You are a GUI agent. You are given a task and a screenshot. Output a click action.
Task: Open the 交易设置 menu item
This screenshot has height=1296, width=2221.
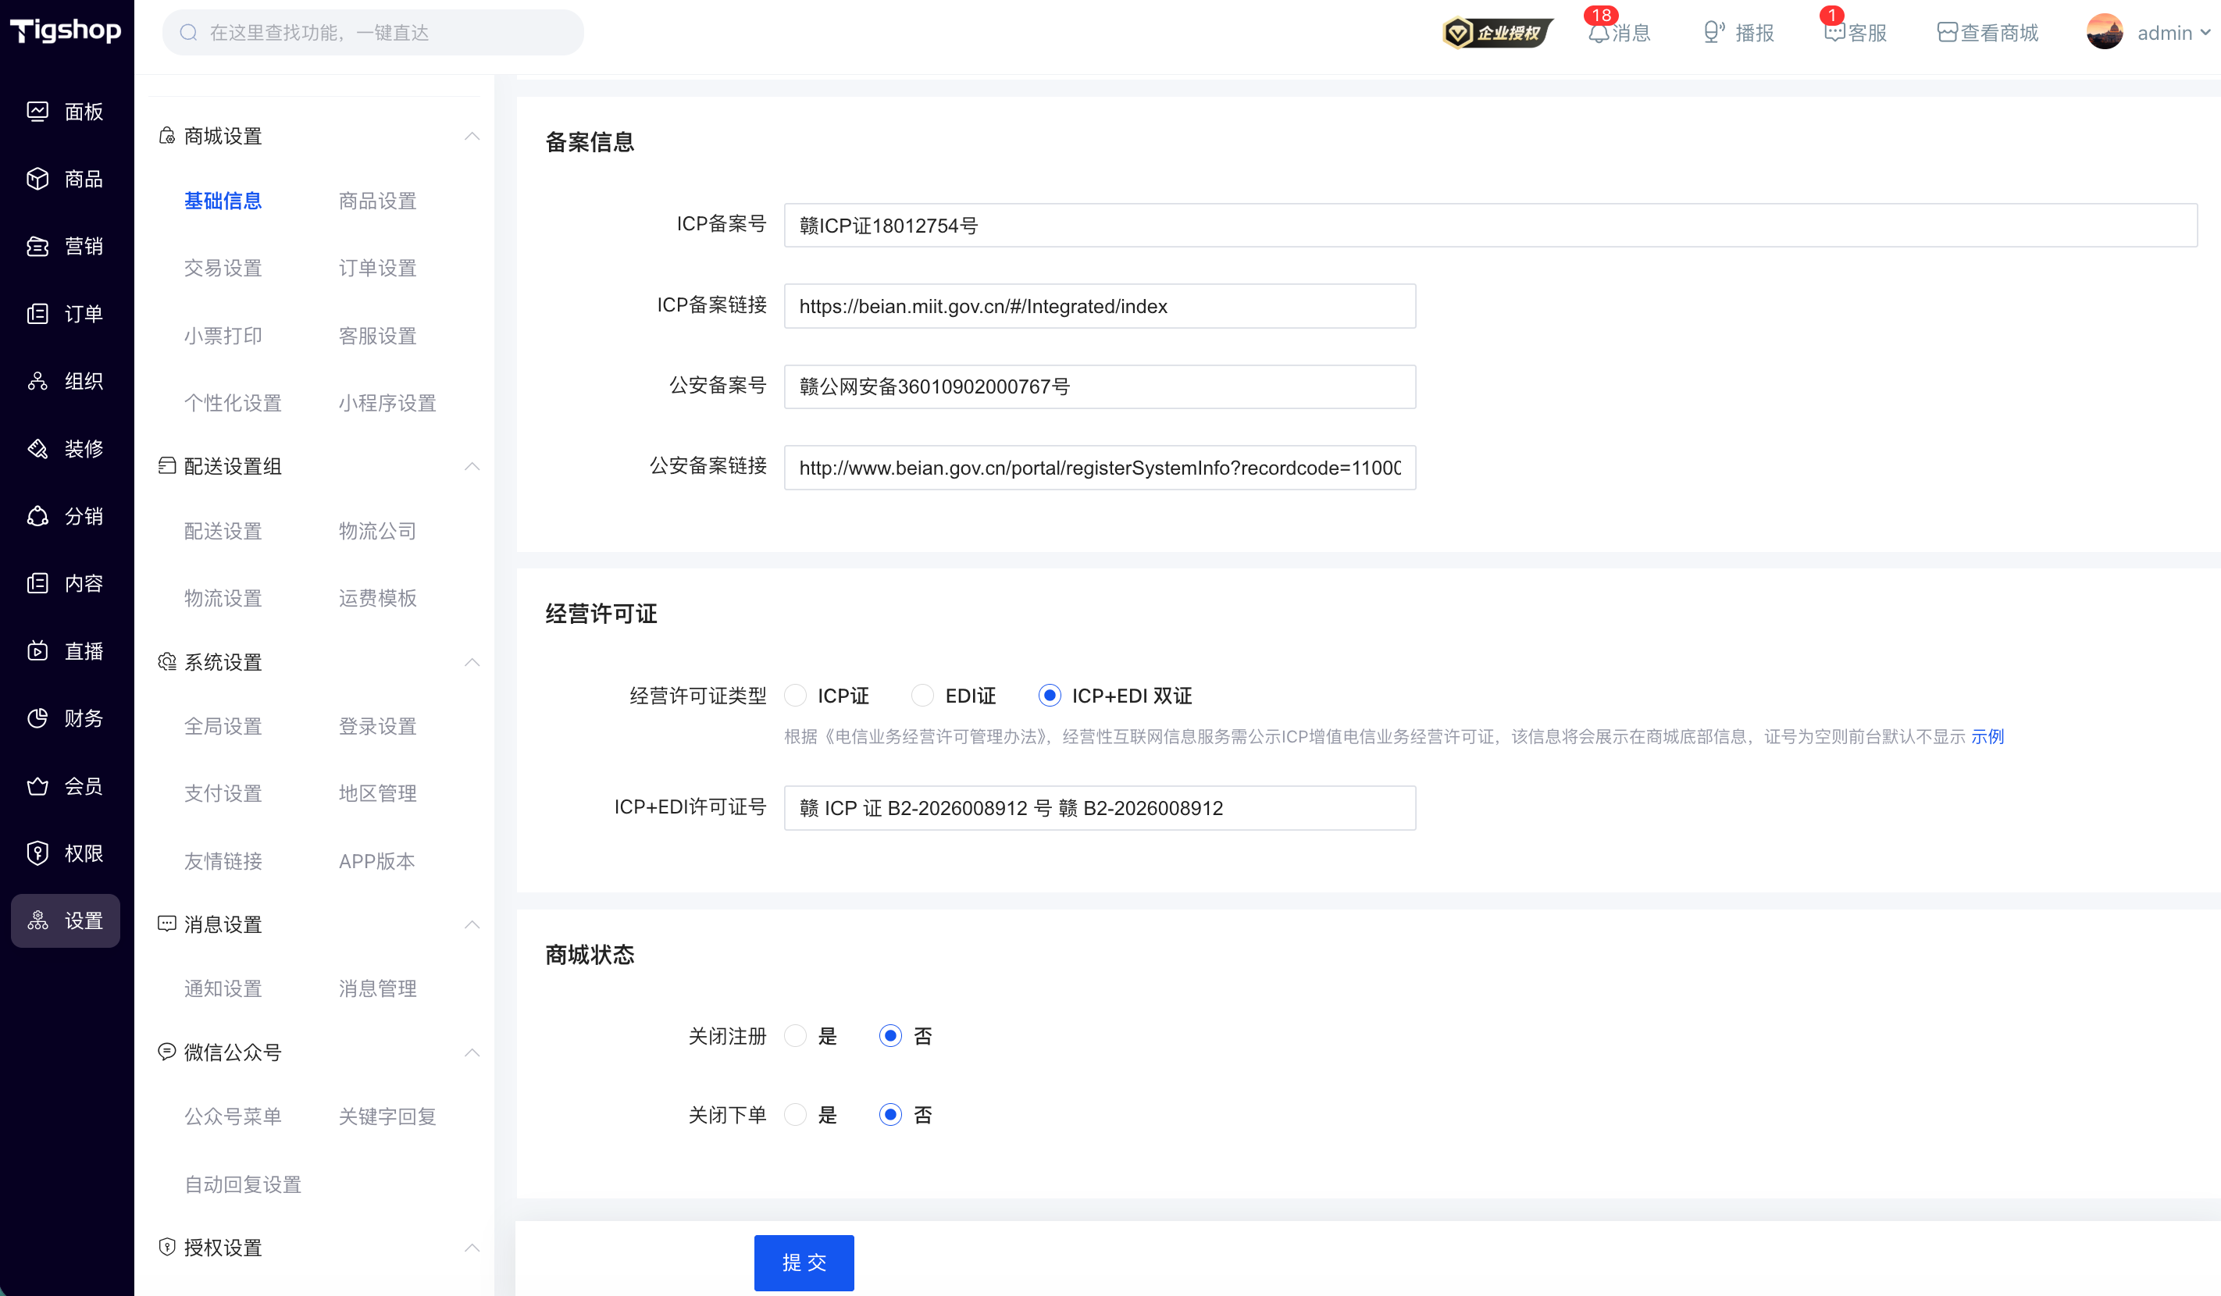tap(223, 268)
